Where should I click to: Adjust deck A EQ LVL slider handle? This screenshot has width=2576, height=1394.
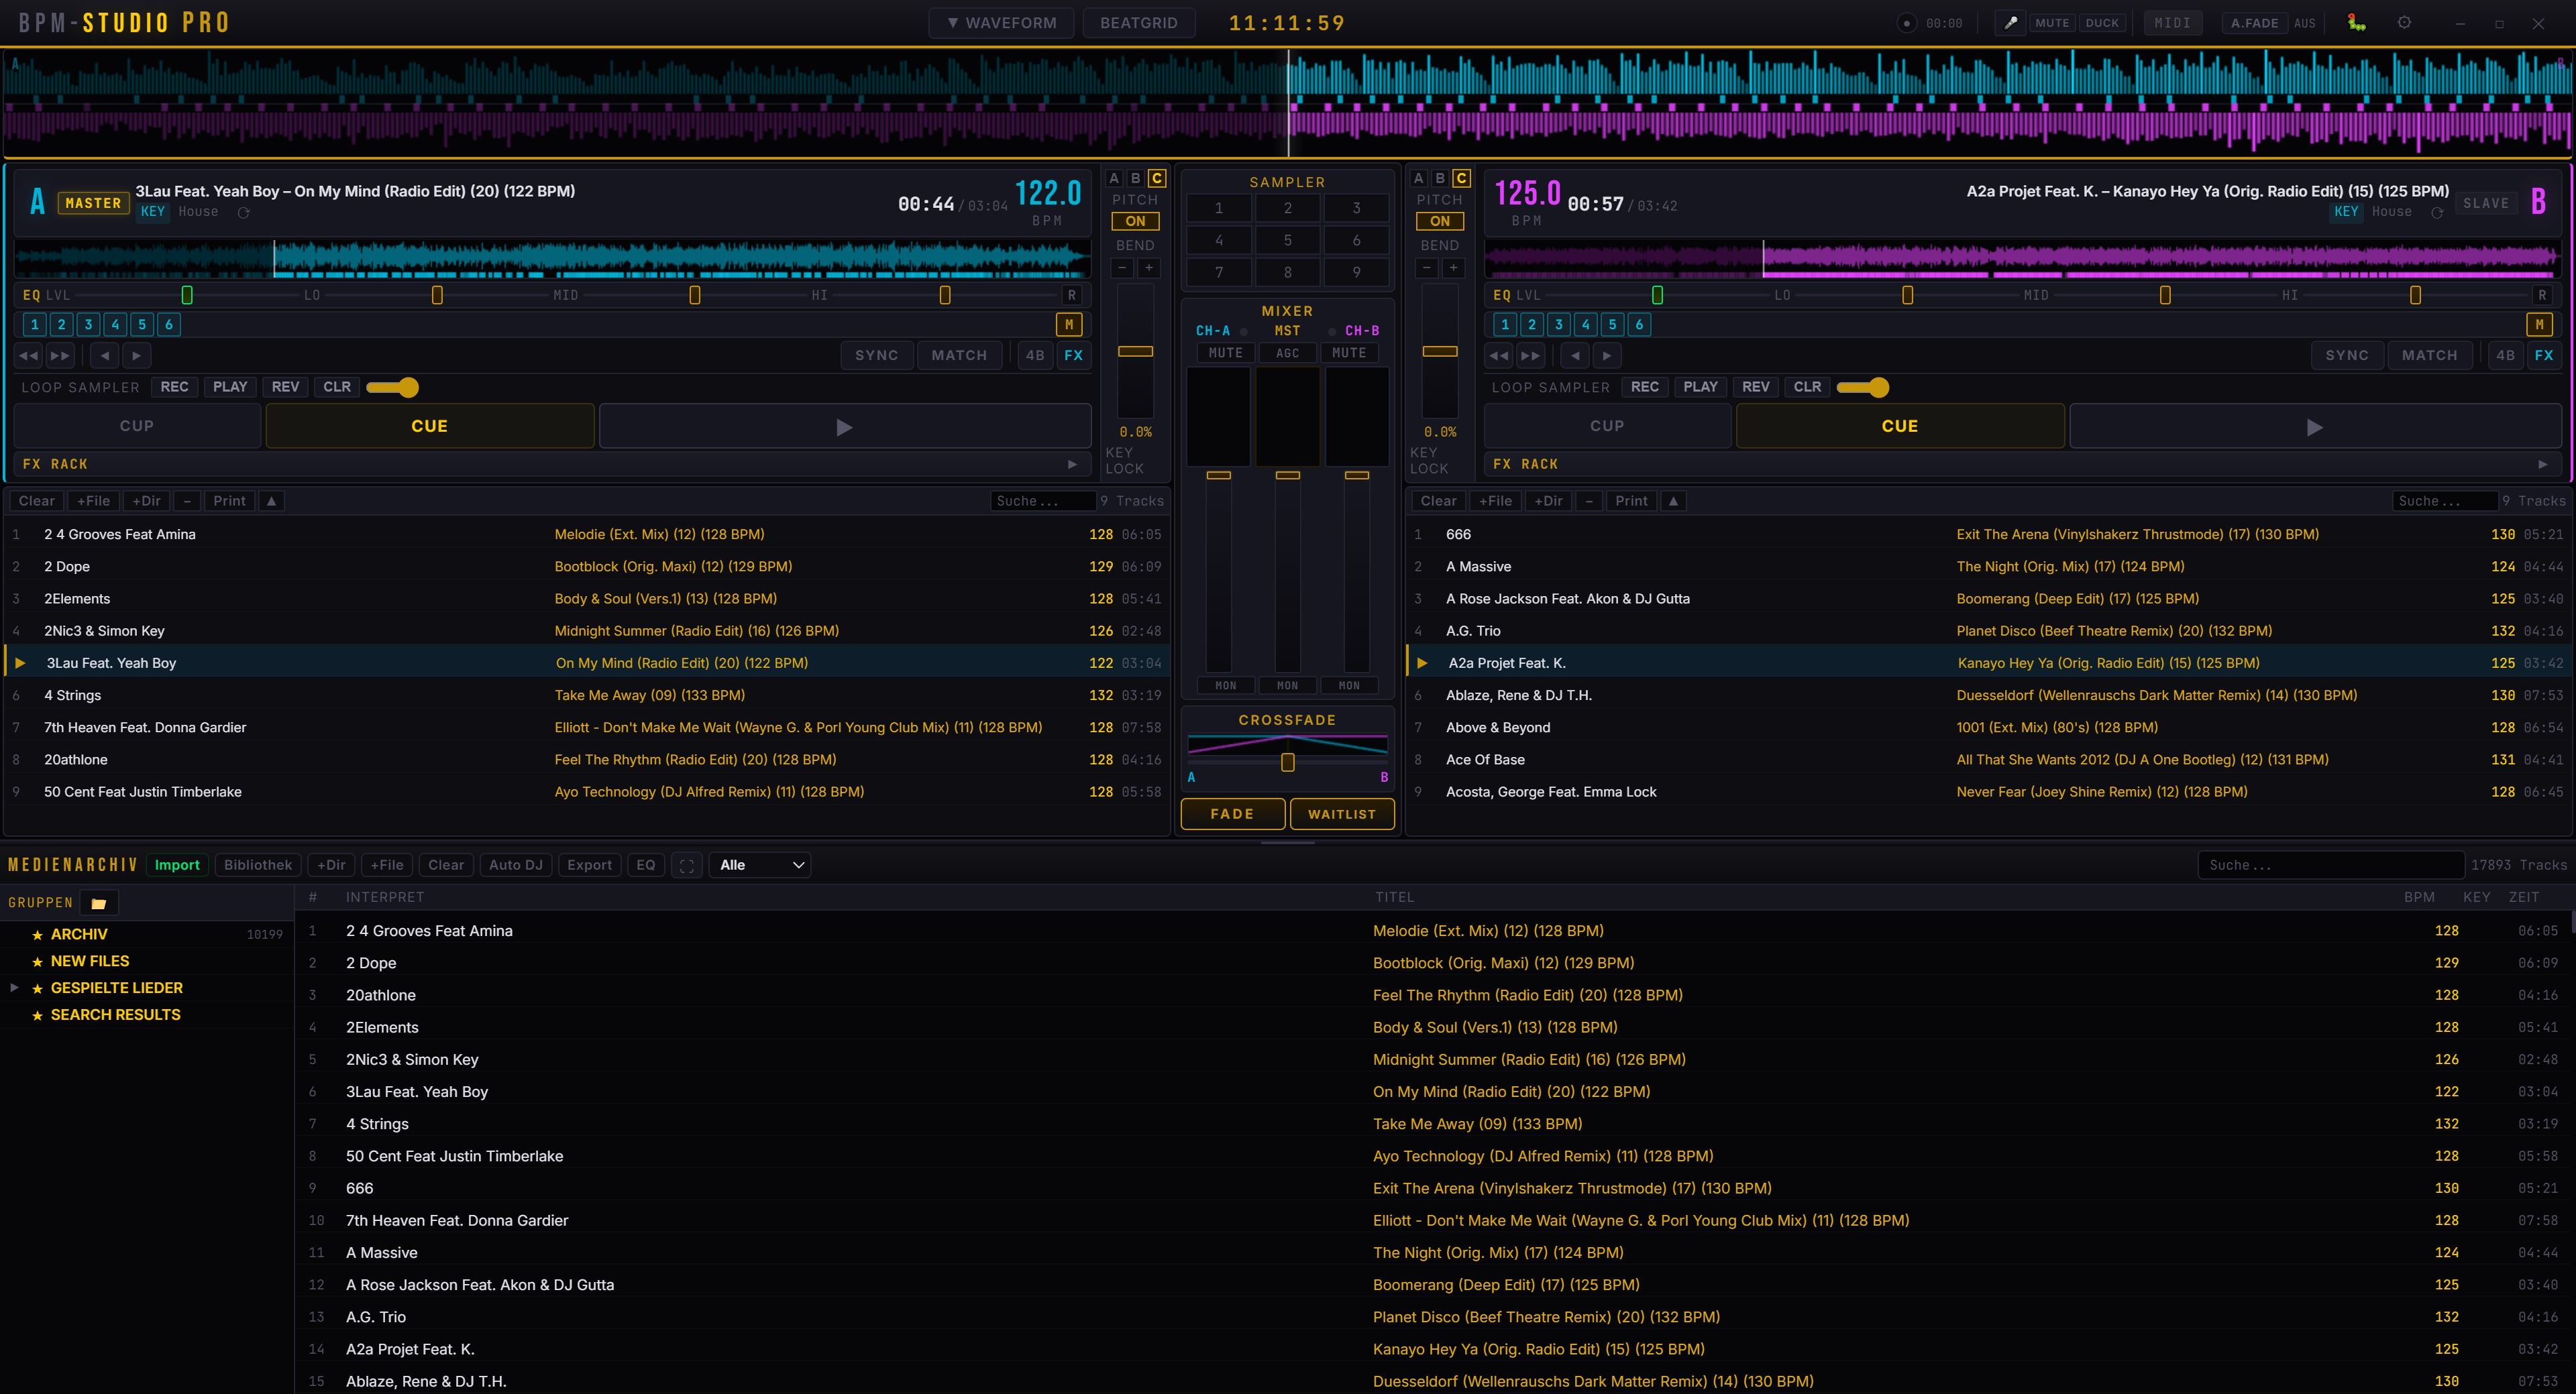pyautogui.click(x=187, y=295)
